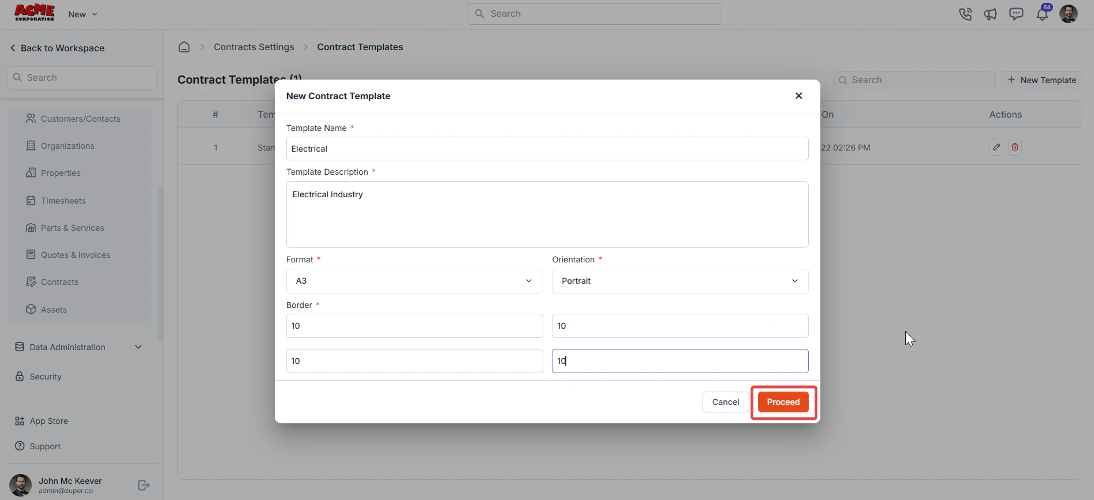Click the logout icon beside John Mc Keever
This screenshot has height=500, width=1094.
click(144, 486)
